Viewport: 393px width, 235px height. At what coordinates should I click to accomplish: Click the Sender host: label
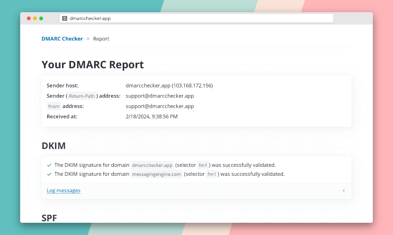[x=63, y=86]
